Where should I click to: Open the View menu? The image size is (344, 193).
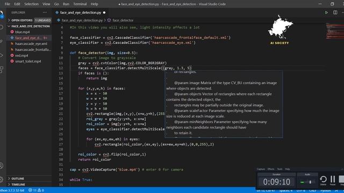pyautogui.click(x=46, y=4)
